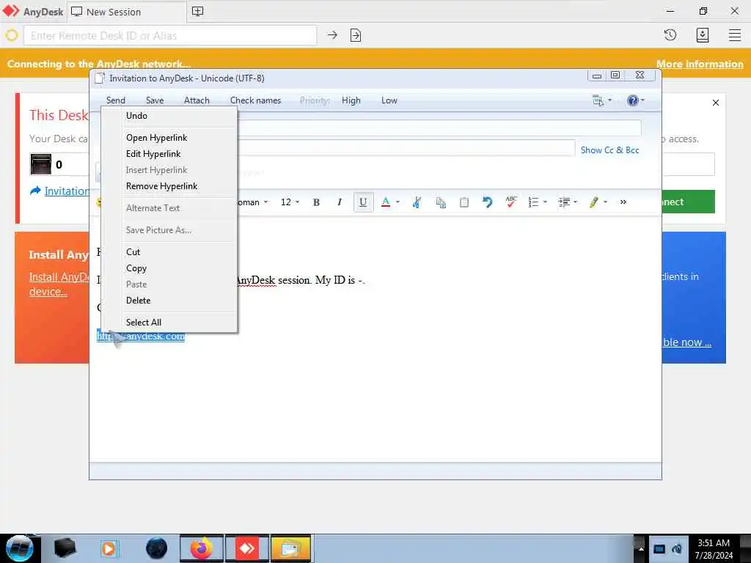Click the To recipient input field

pos(439,128)
